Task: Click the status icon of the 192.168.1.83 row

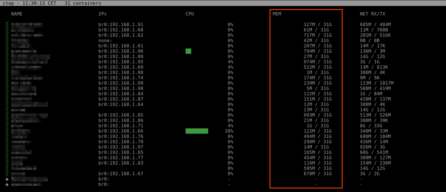Action: [x=7, y=163]
